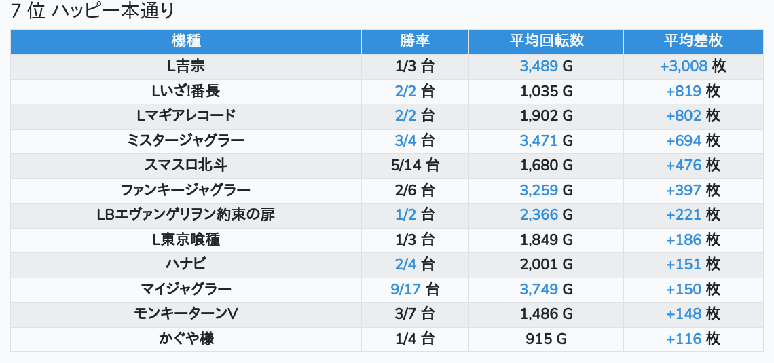Select L東京喰種 machine name
This screenshot has height=363, width=774.
186,240
